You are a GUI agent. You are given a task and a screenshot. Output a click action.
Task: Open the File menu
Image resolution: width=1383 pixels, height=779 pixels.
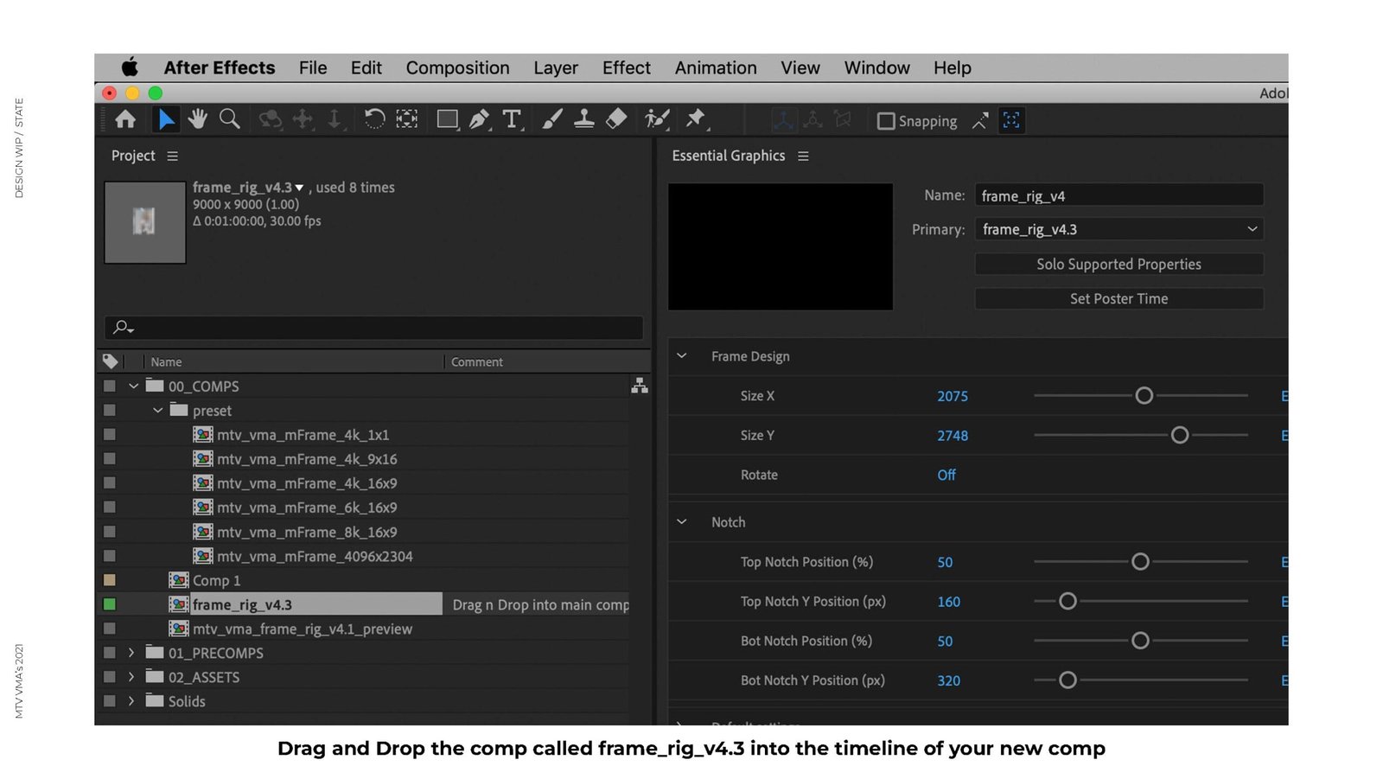313,67
